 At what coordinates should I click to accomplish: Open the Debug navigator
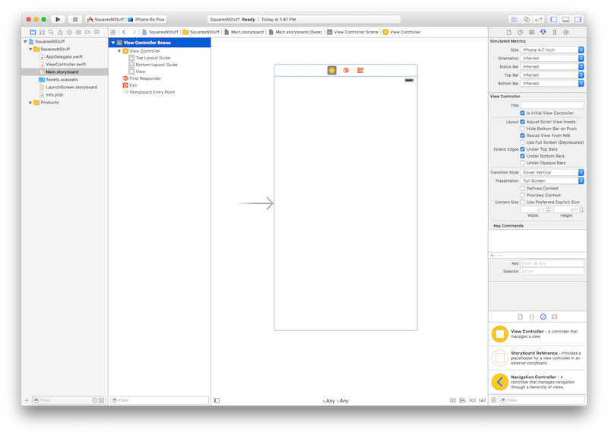point(78,32)
